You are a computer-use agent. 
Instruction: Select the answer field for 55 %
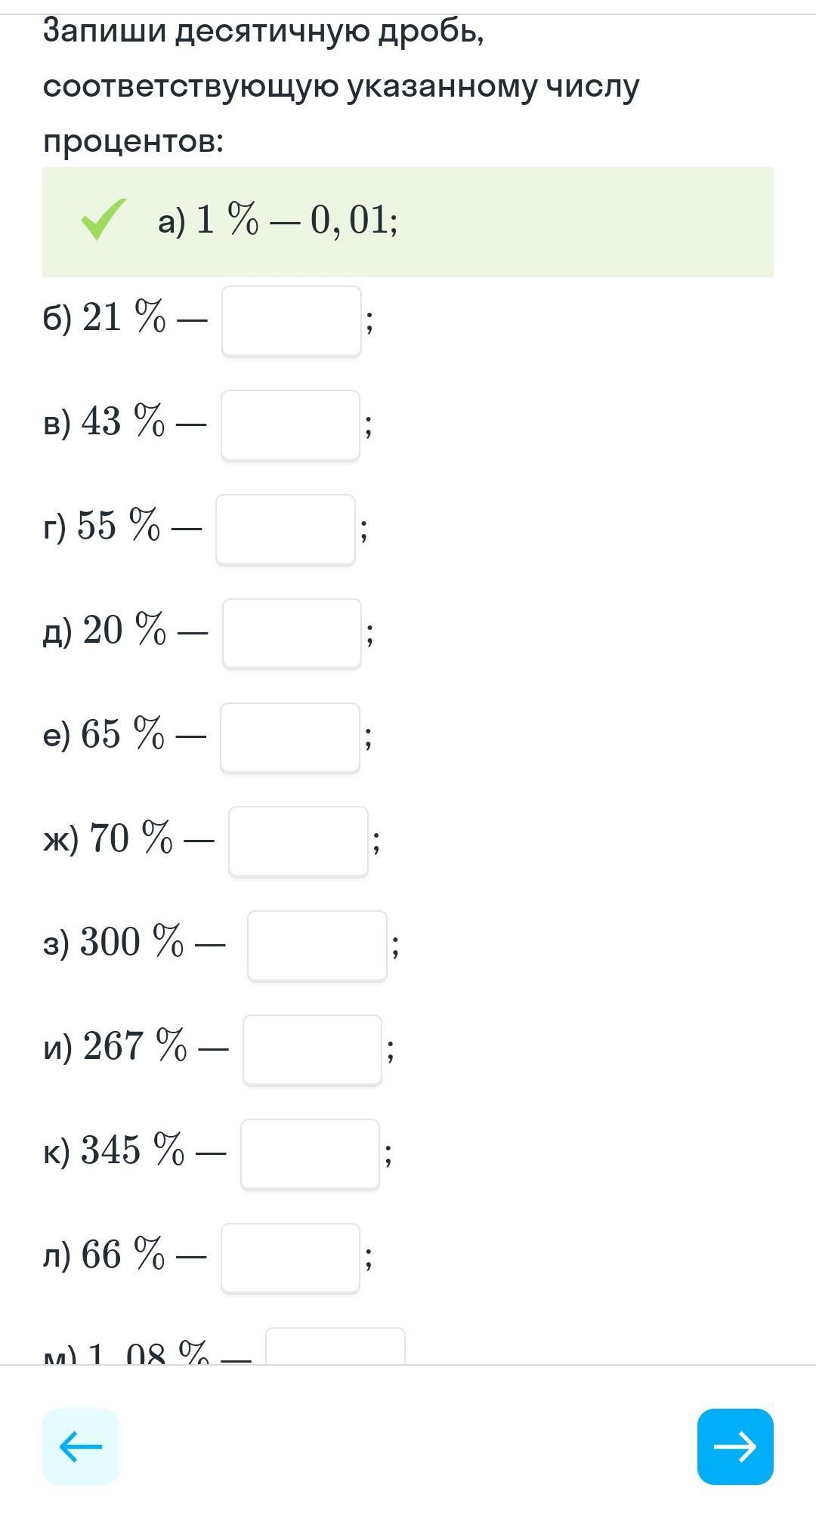point(286,529)
